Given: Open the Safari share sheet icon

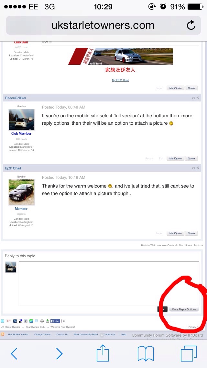Looking at the screenshot, I should [103, 353].
